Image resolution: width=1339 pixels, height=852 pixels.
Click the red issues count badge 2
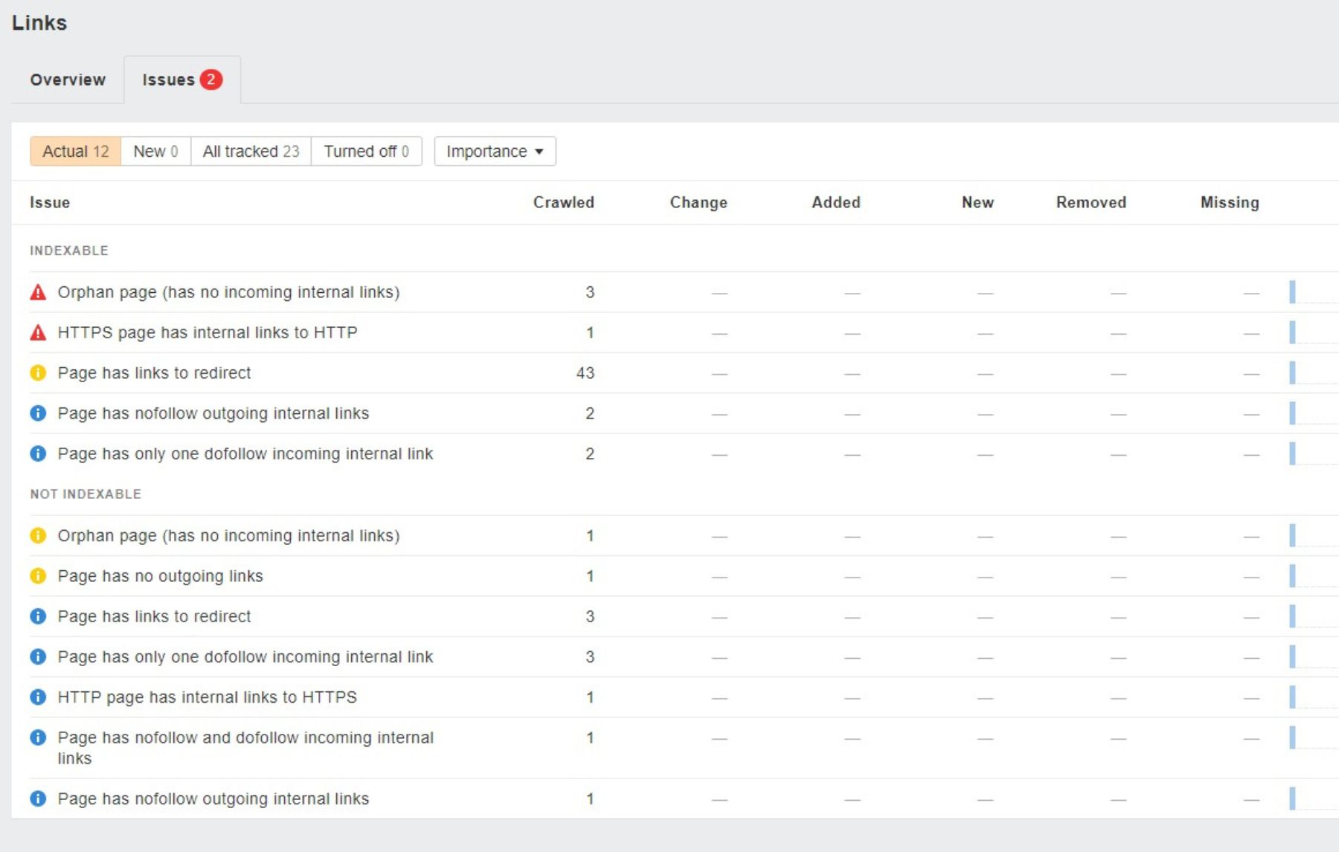[x=211, y=80]
